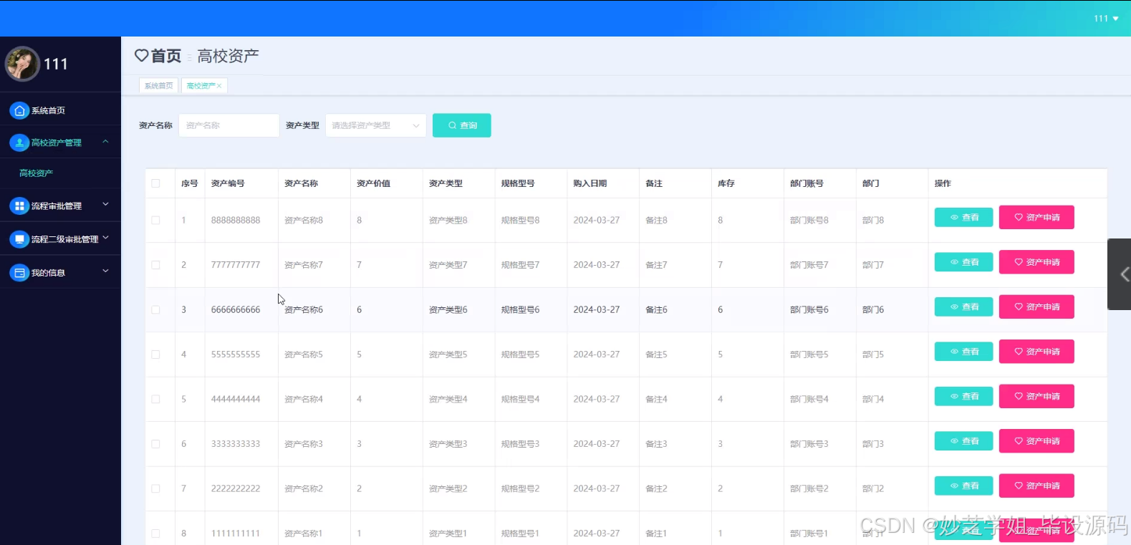Click 资产申请 for 资产名称7 row
This screenshot has height=545, width=1131.
coord(1036,262)
